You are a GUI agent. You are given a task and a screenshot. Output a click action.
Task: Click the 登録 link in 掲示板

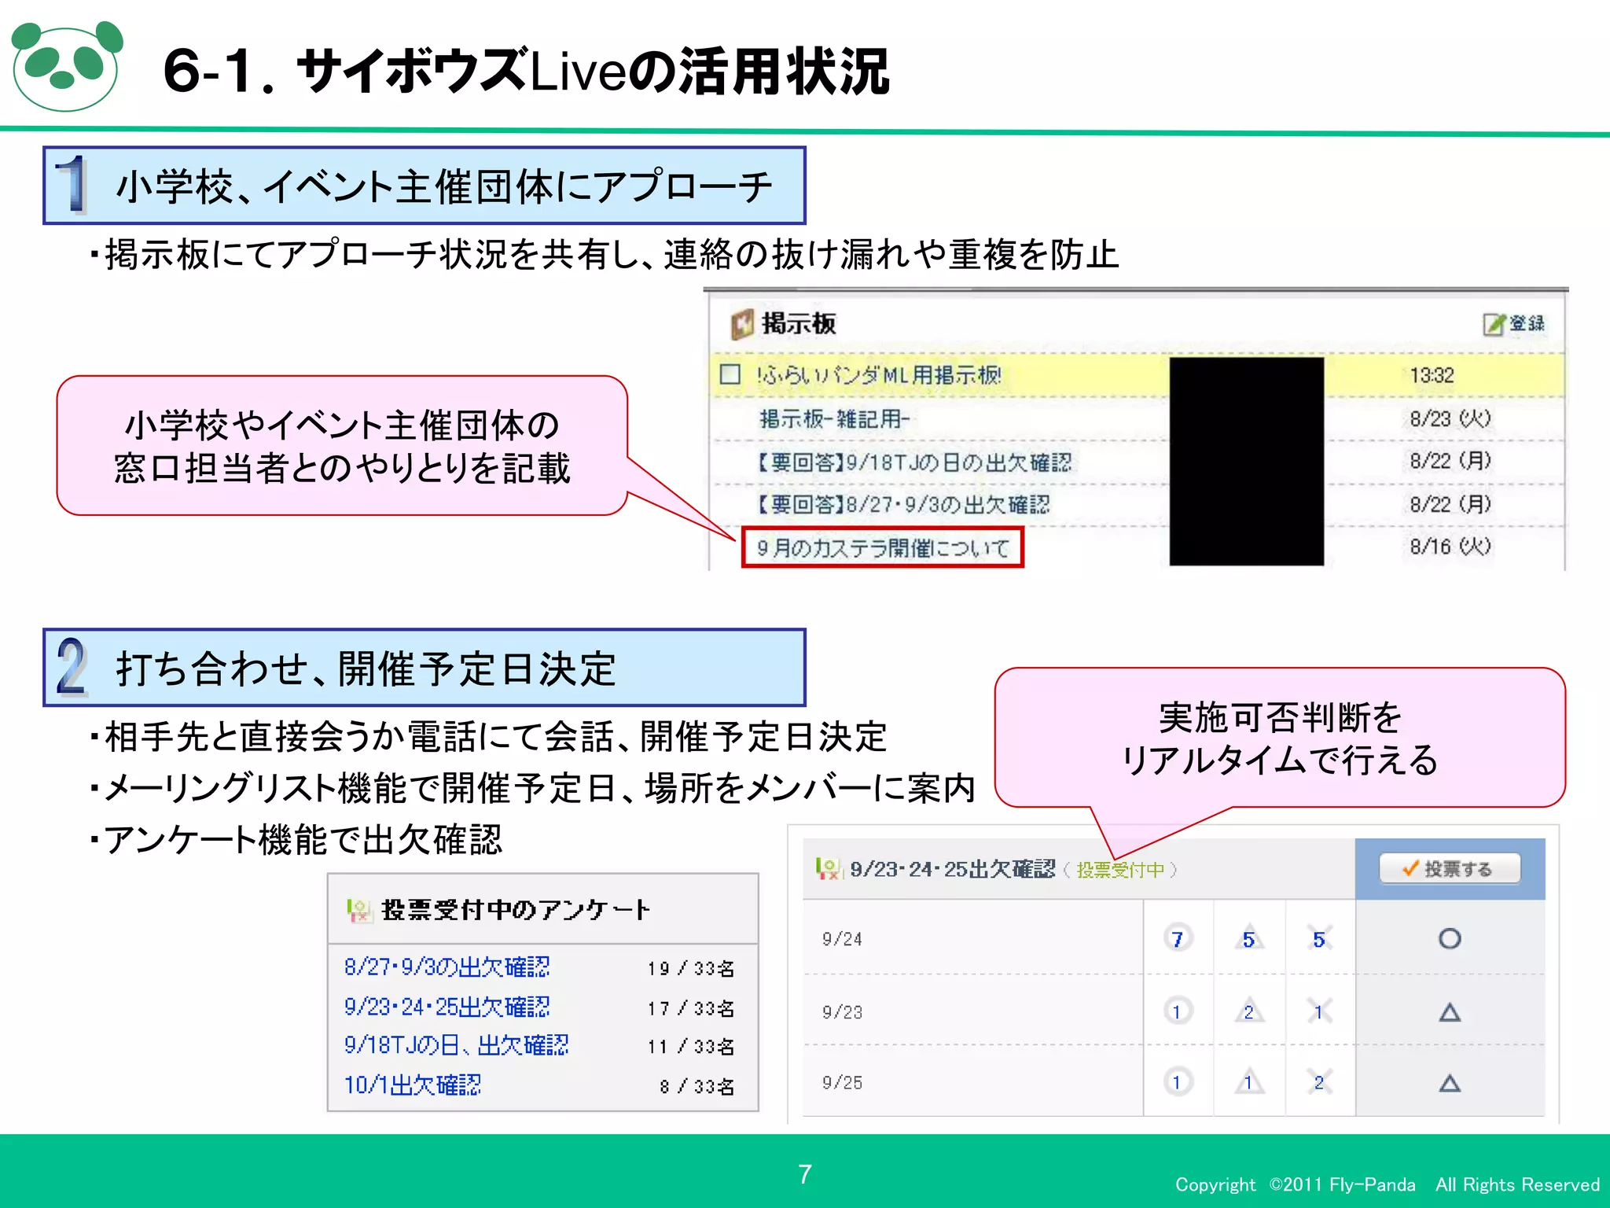pyautogui.click(x=1527, y=323)
